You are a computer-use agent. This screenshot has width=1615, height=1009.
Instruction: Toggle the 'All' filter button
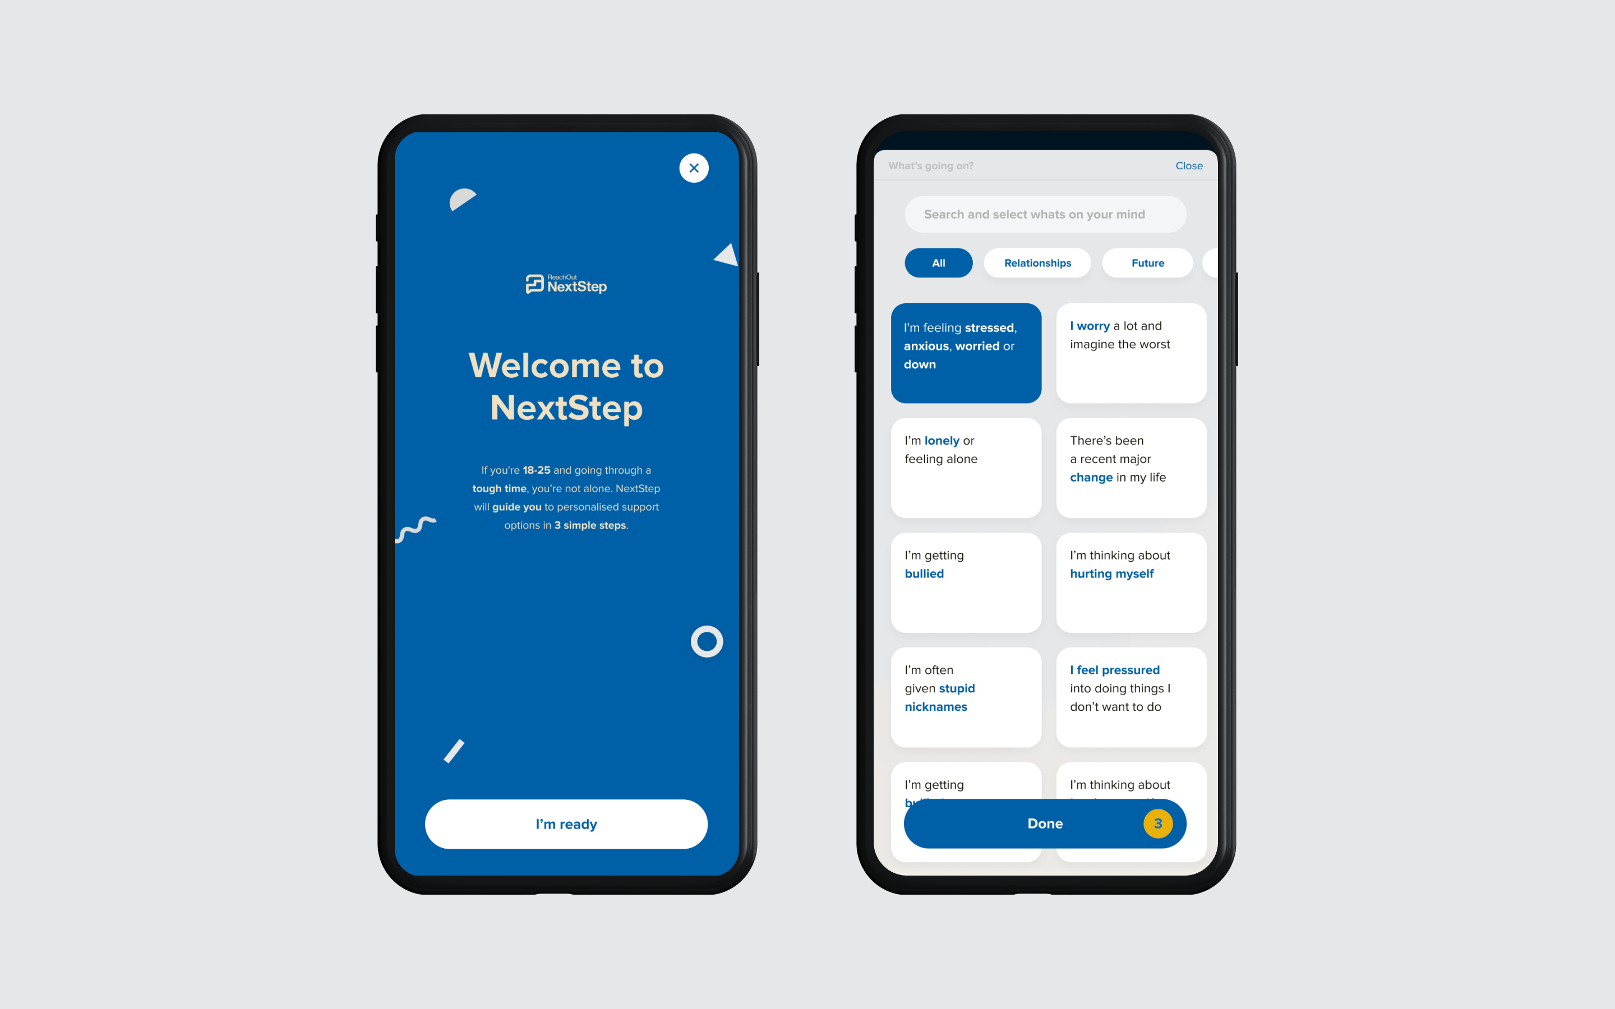(x=936, y=262)
